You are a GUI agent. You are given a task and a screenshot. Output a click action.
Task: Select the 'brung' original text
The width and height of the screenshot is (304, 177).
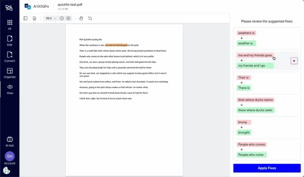tap(244, 122)
